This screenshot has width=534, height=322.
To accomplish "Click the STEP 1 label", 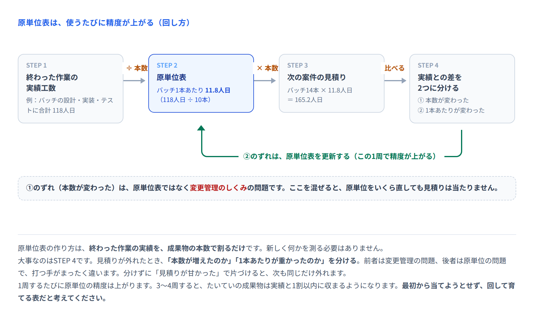I will [x=36, y=66].
